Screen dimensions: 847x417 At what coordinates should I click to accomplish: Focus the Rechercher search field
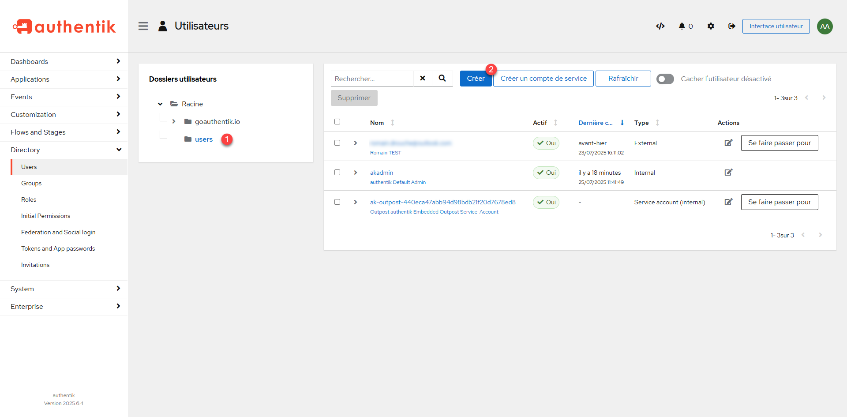coord(372,79)
